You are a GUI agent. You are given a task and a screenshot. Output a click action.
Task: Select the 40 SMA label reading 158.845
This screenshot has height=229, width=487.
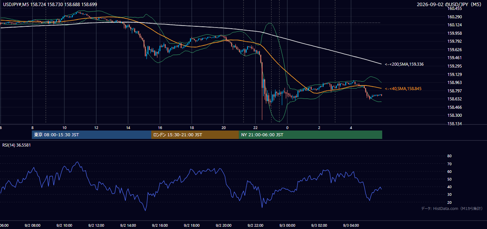pyautogui.click(x=403, y=89)
